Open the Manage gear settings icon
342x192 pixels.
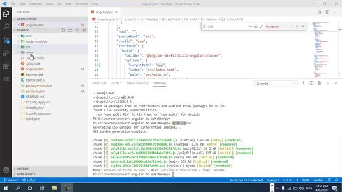pos(6,170)
